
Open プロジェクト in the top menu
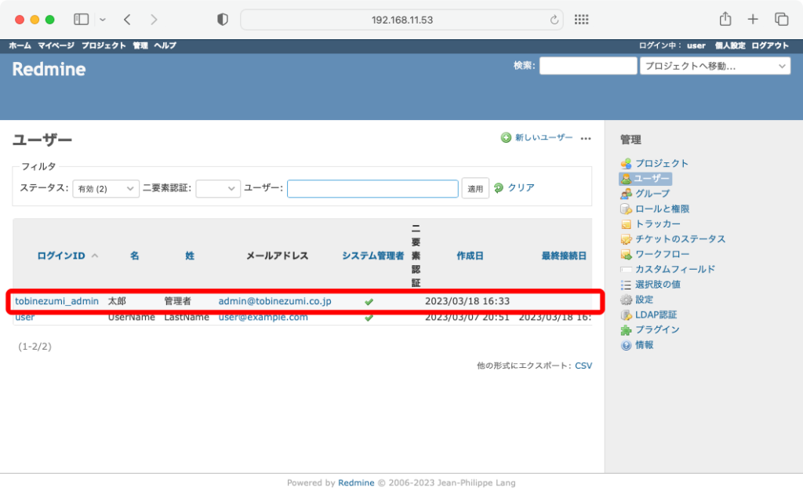pos(104,45)
